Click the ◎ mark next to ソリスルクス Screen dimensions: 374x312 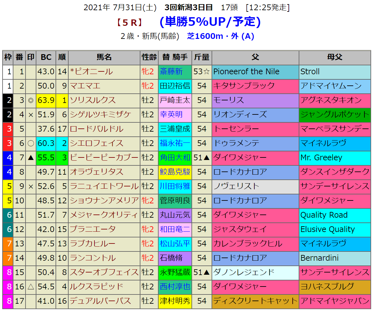point(31,100)
